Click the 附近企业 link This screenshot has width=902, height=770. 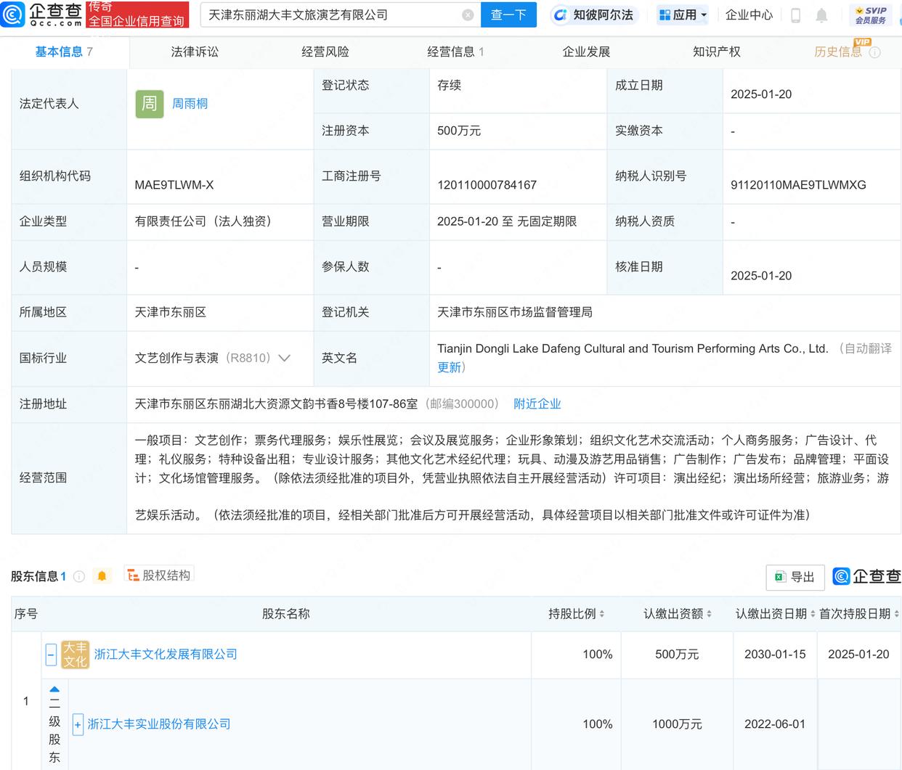[x=537, y=404]
